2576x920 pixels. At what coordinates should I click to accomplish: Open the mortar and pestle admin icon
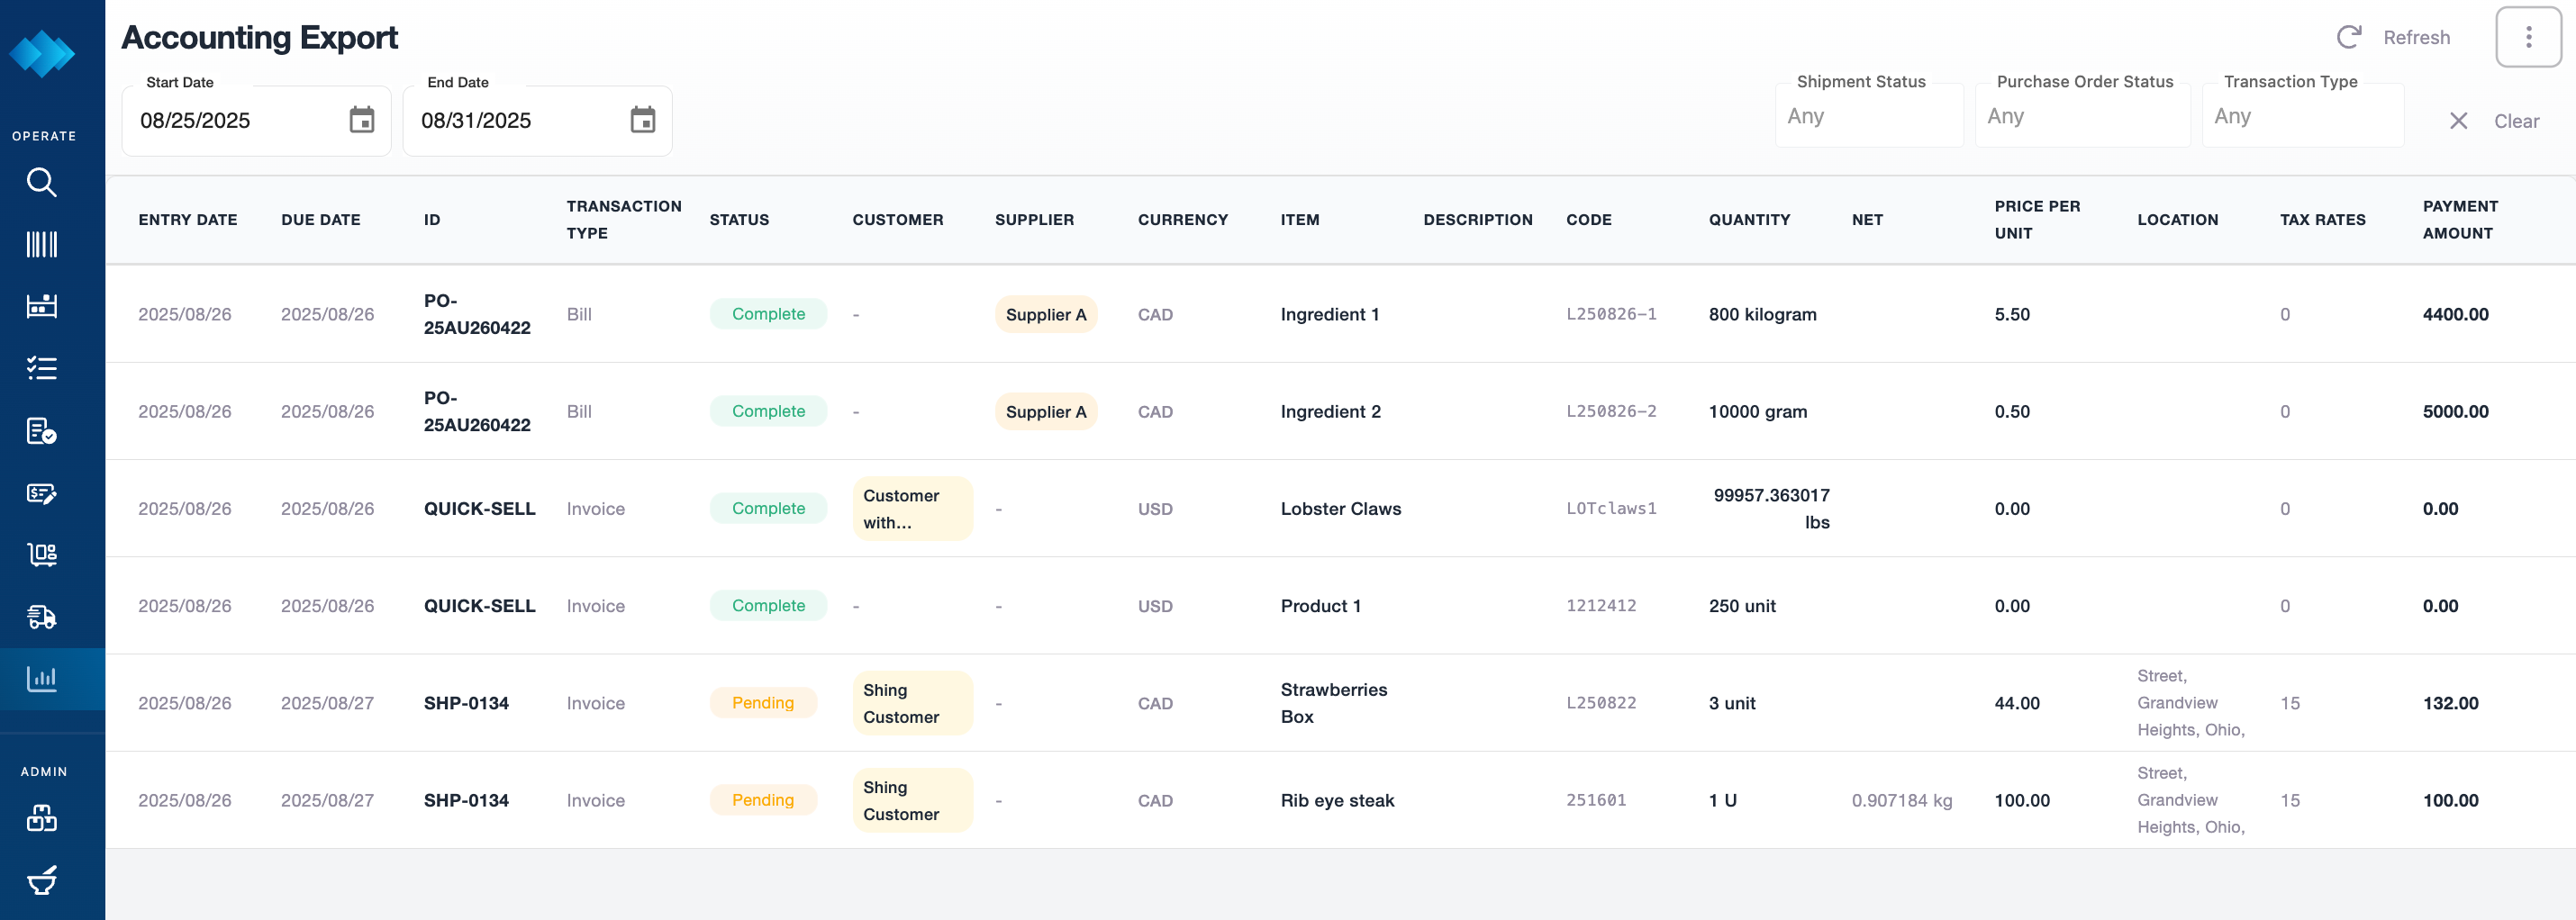tap(41, 879)
